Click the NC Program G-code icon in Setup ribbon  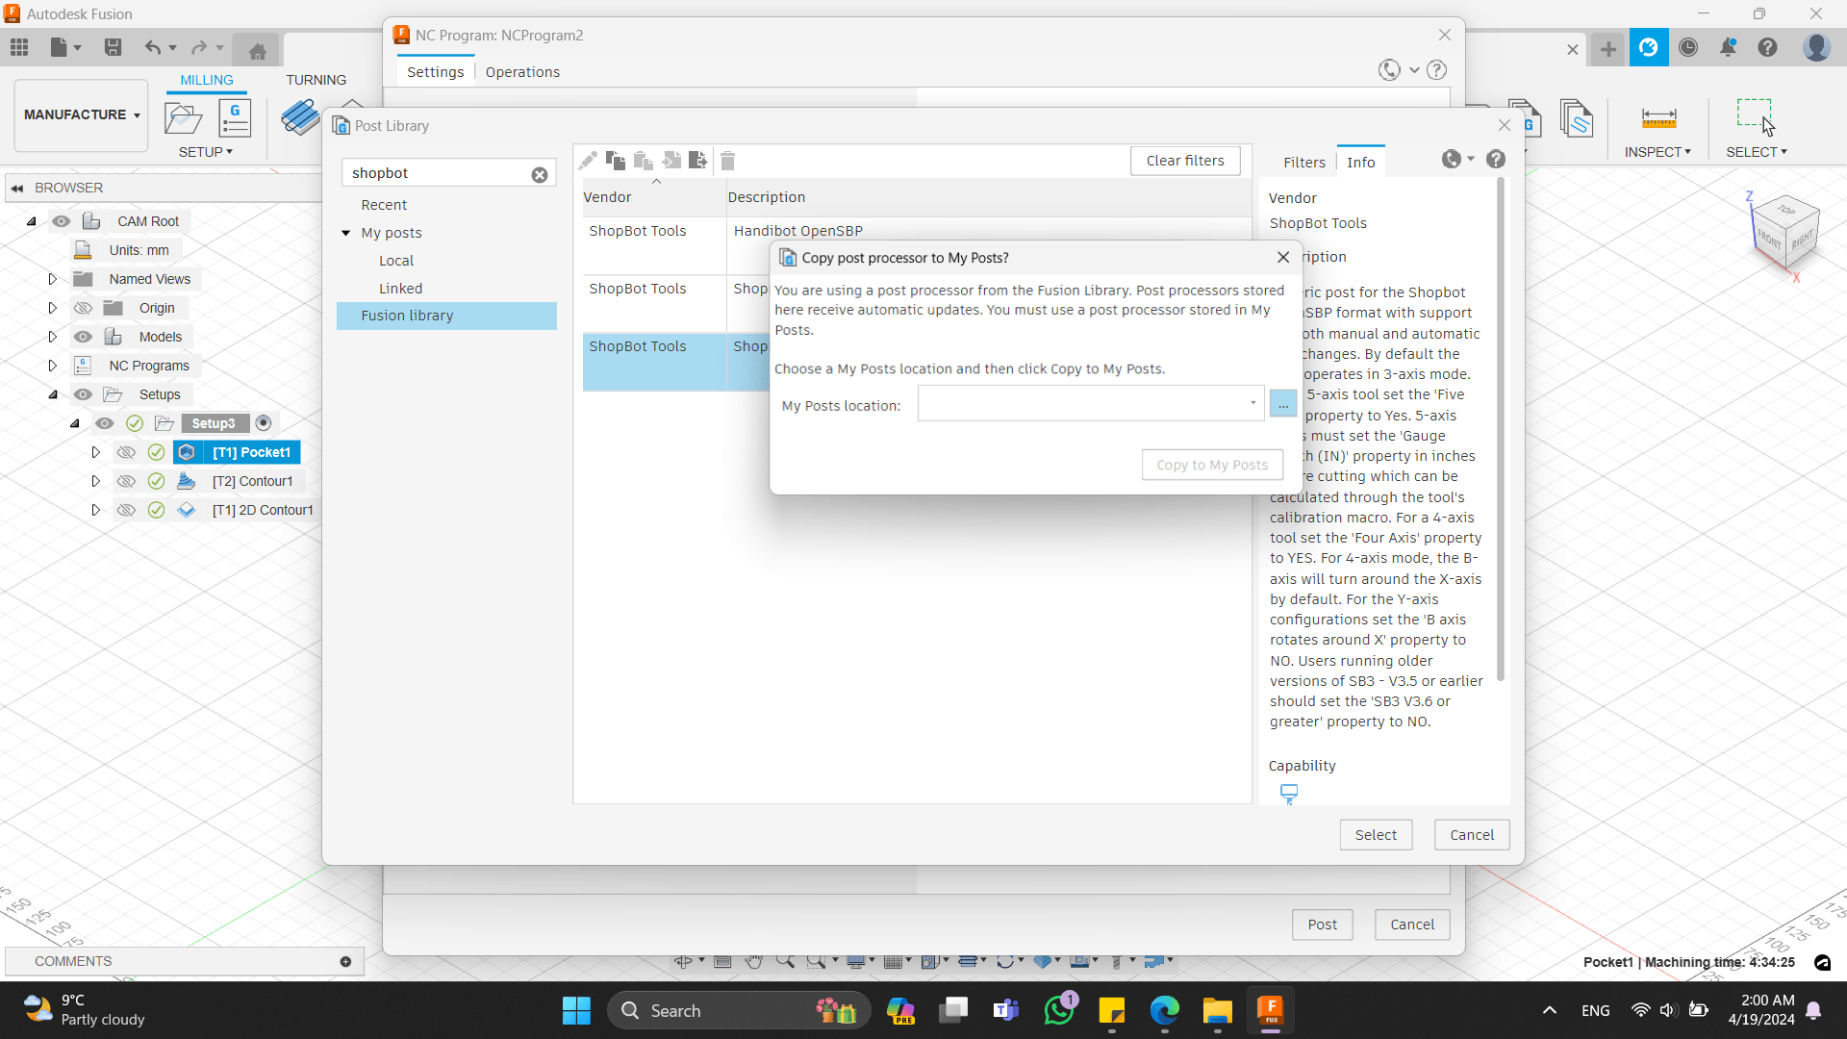(x=235, y=118)
